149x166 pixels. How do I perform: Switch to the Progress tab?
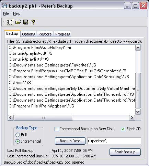[x=62, y=34]
